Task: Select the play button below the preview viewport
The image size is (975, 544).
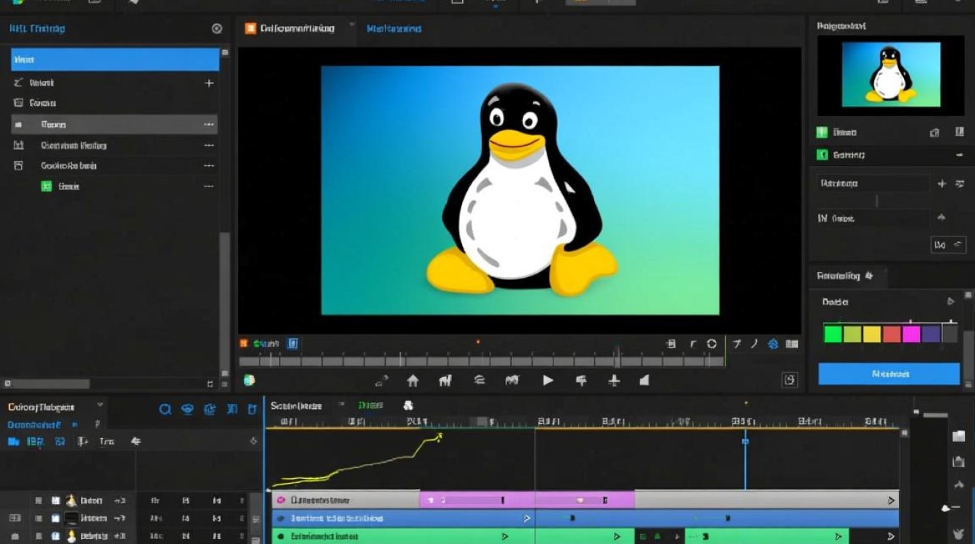Action: coord(548,379)
